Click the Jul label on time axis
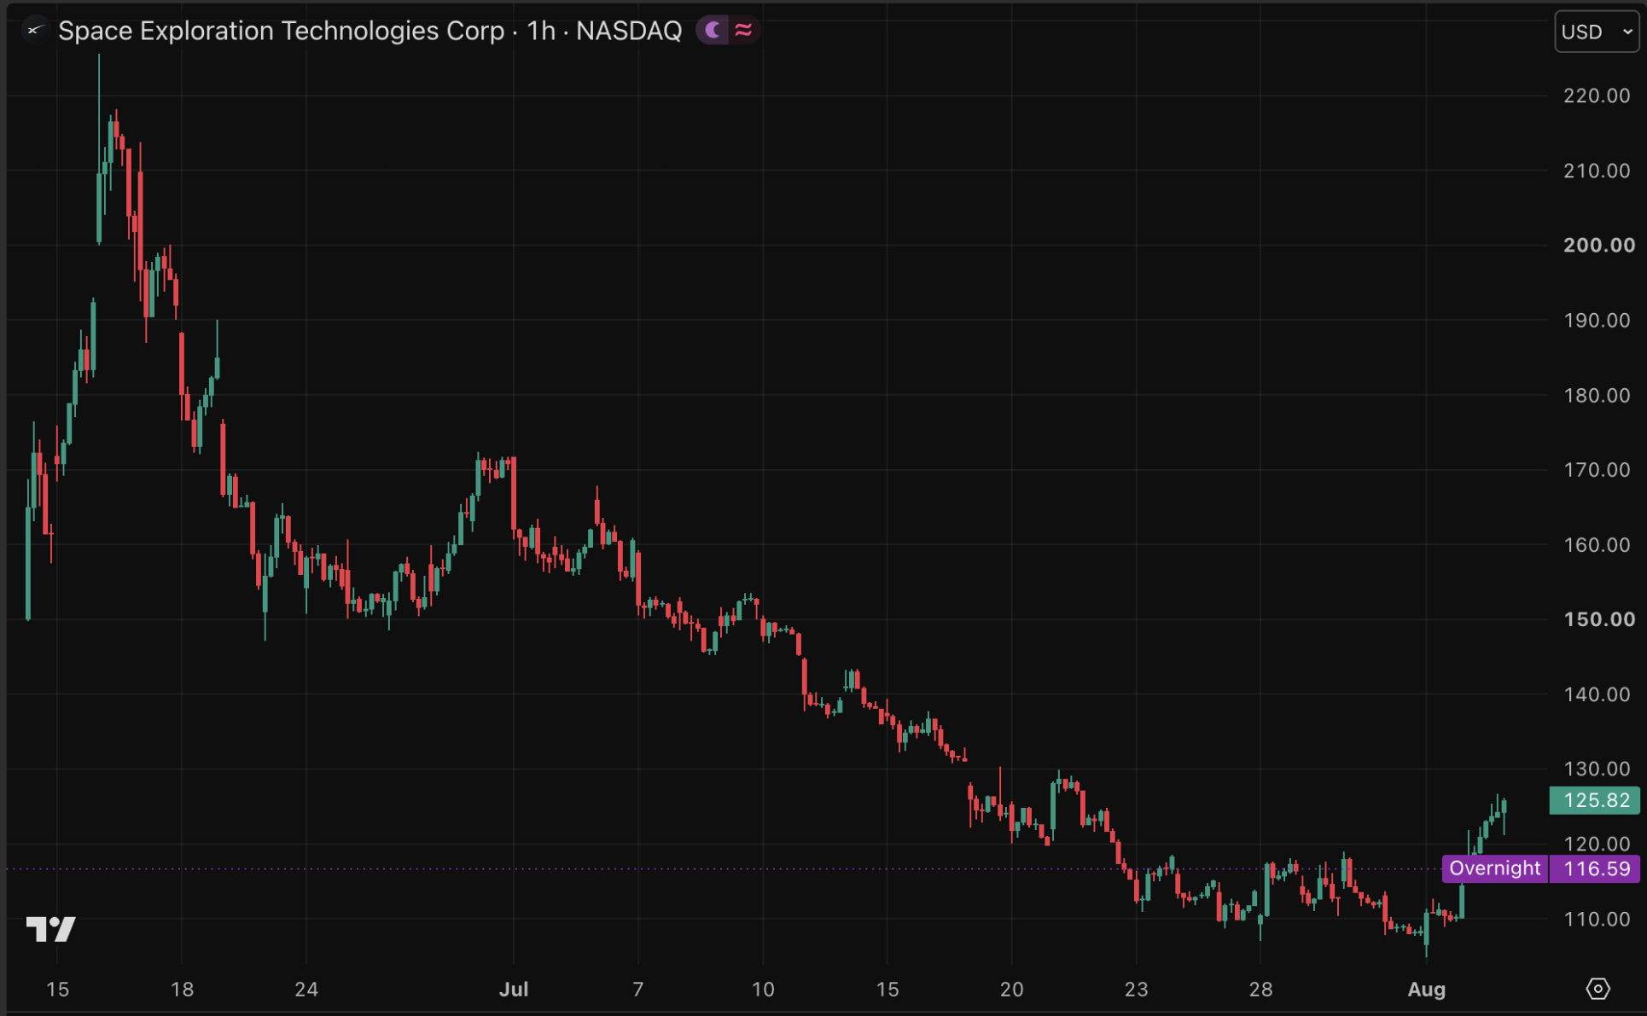The width and height of the screenshot is (1647, 1016). (x=514, y=990)
